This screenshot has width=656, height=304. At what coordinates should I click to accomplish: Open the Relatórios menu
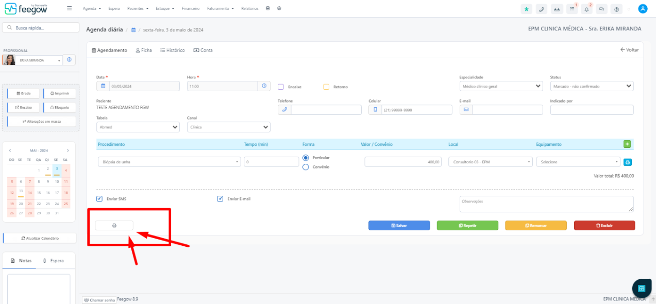pyautogui.click(x=249, y=9)
